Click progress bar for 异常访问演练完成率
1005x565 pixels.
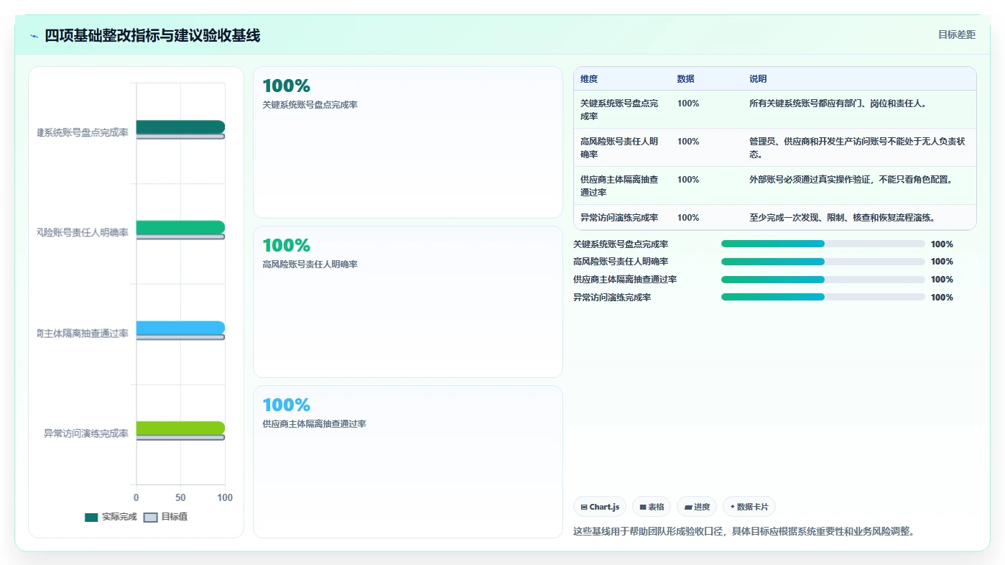click(x=823, y=297)
